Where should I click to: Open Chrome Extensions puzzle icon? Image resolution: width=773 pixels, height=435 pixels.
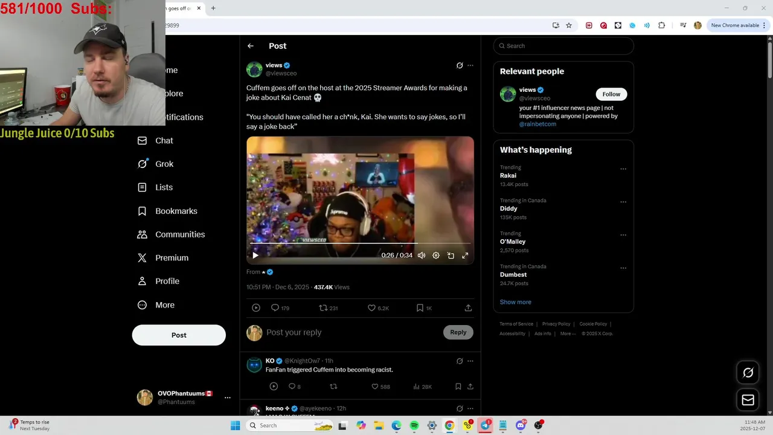[661, 25]
